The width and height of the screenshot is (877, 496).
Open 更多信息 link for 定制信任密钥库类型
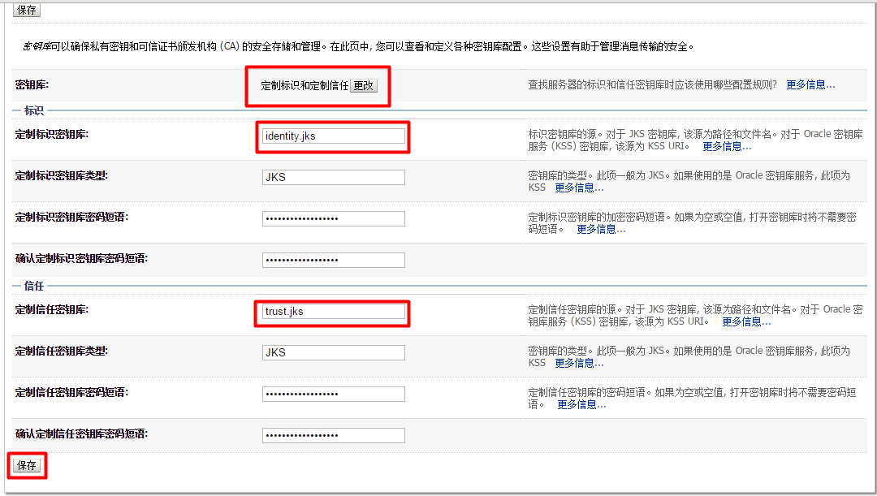[579, 364]
